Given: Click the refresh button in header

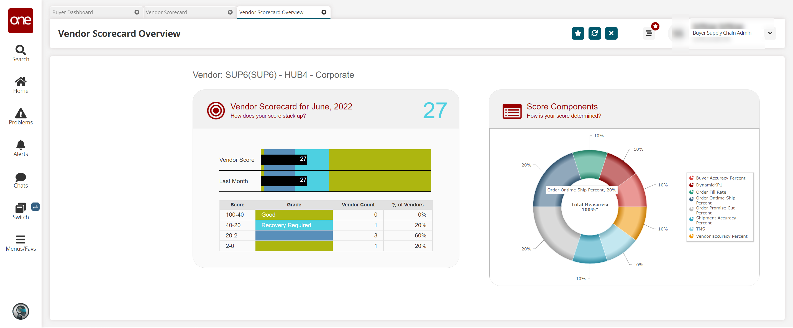Looking at the screenshot, I should (594, 33).
